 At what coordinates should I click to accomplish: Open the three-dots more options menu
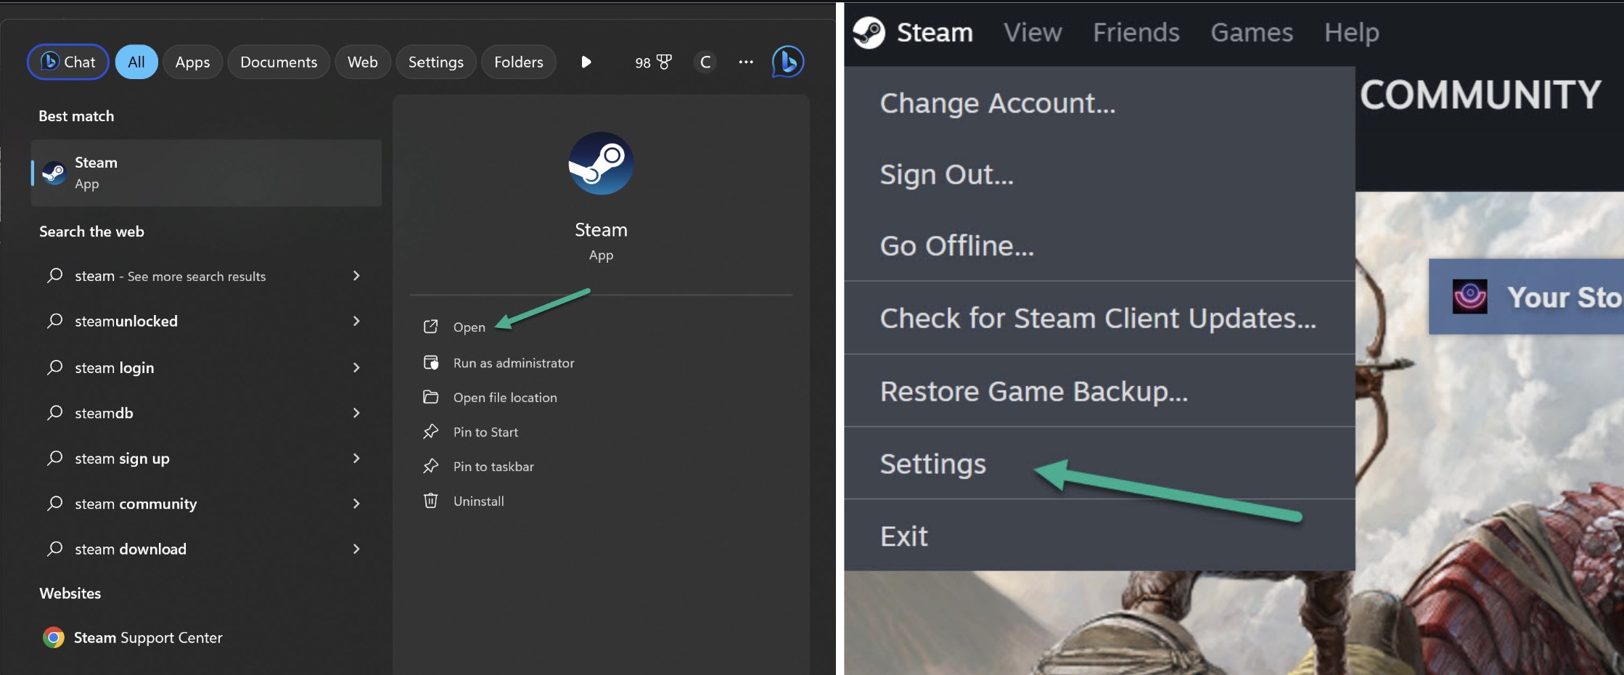[745, 62]
